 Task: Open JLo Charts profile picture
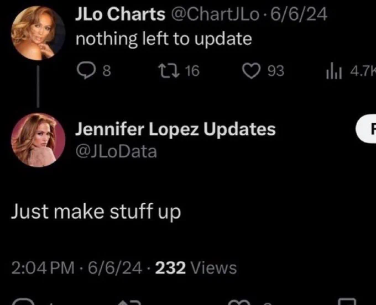click(38, 33)
